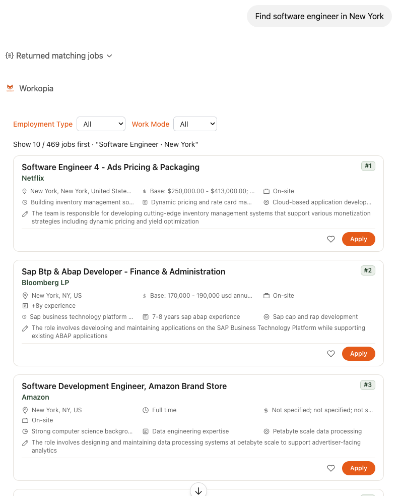Click the Bloomberg LP company name
The width and height of the screenshot is (399, 496).
pyautogui.click(x=45, y=283)
